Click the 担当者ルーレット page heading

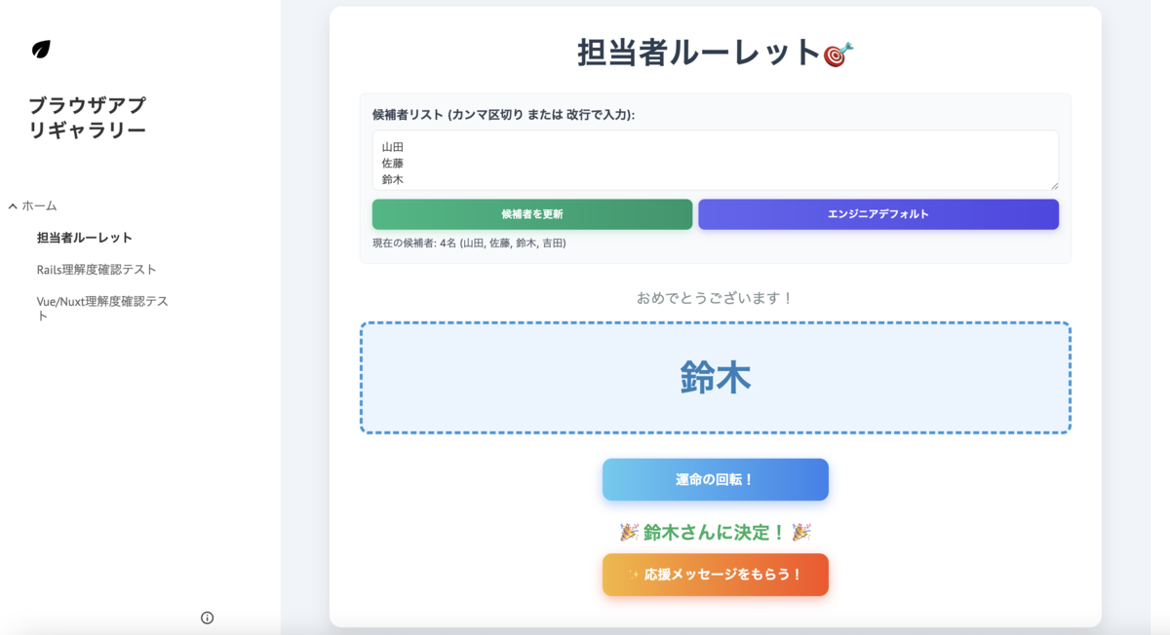point(716,53)
